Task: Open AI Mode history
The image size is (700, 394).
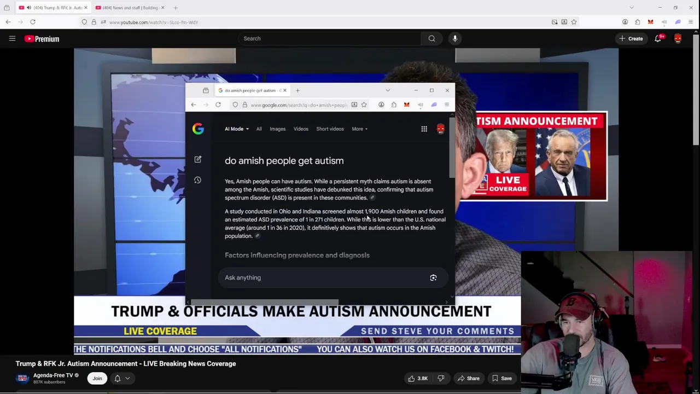Action: 198,180
